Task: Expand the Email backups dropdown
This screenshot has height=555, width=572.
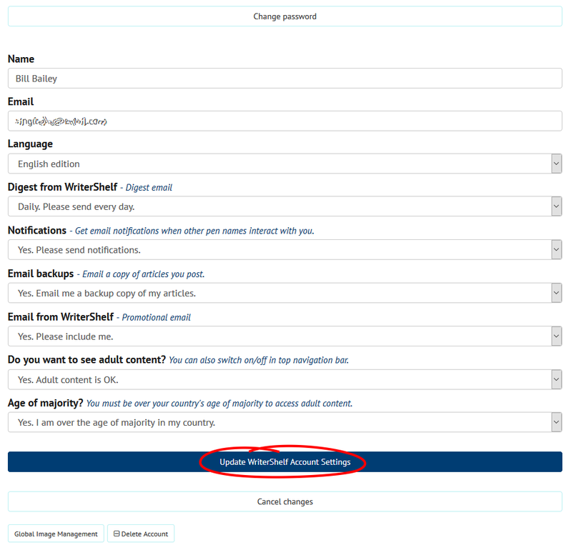Action: 285,293
